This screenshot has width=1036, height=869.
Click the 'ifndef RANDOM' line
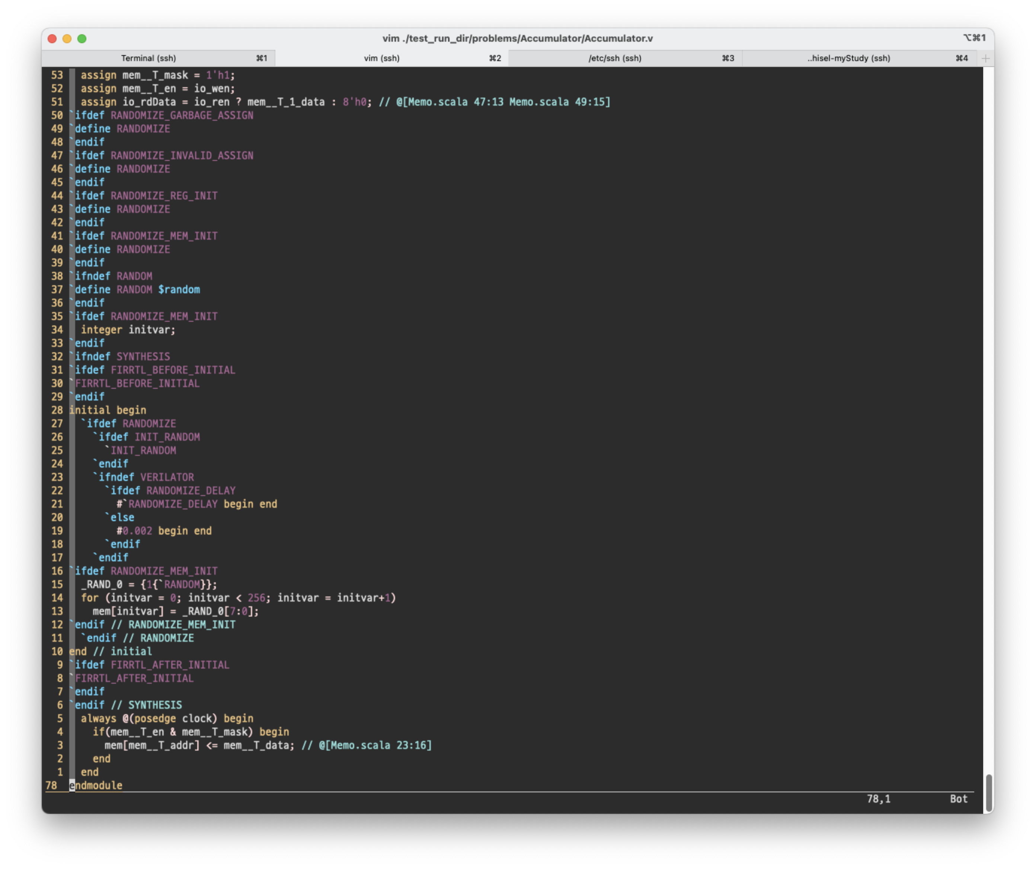coord(111,276)
